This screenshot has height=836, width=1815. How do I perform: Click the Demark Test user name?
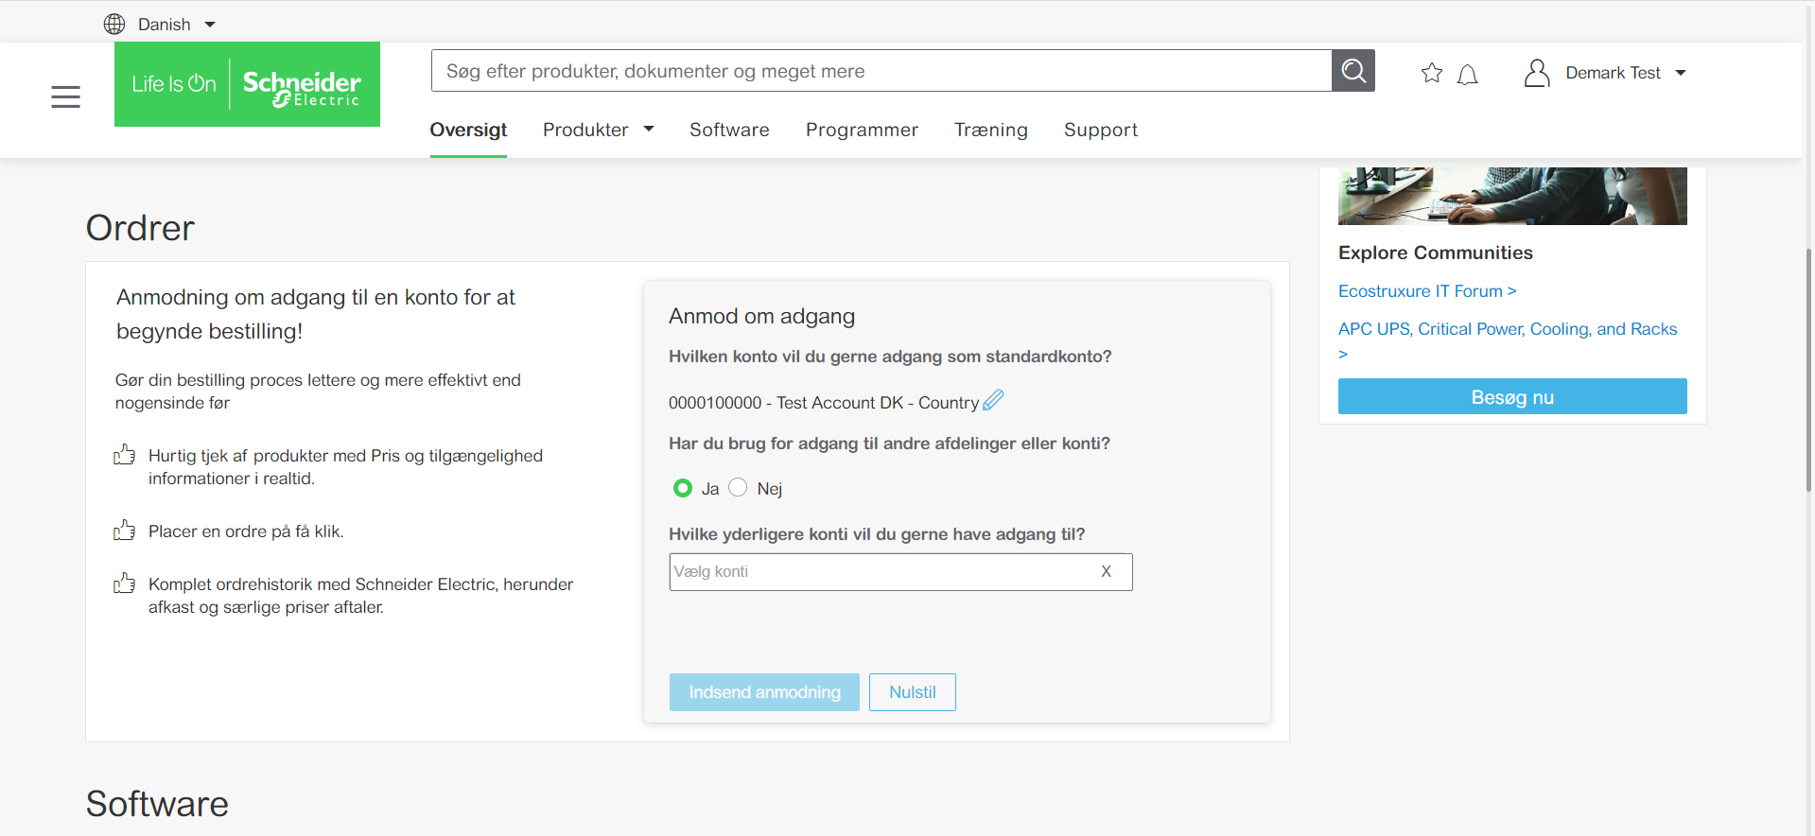point(1613,73)
